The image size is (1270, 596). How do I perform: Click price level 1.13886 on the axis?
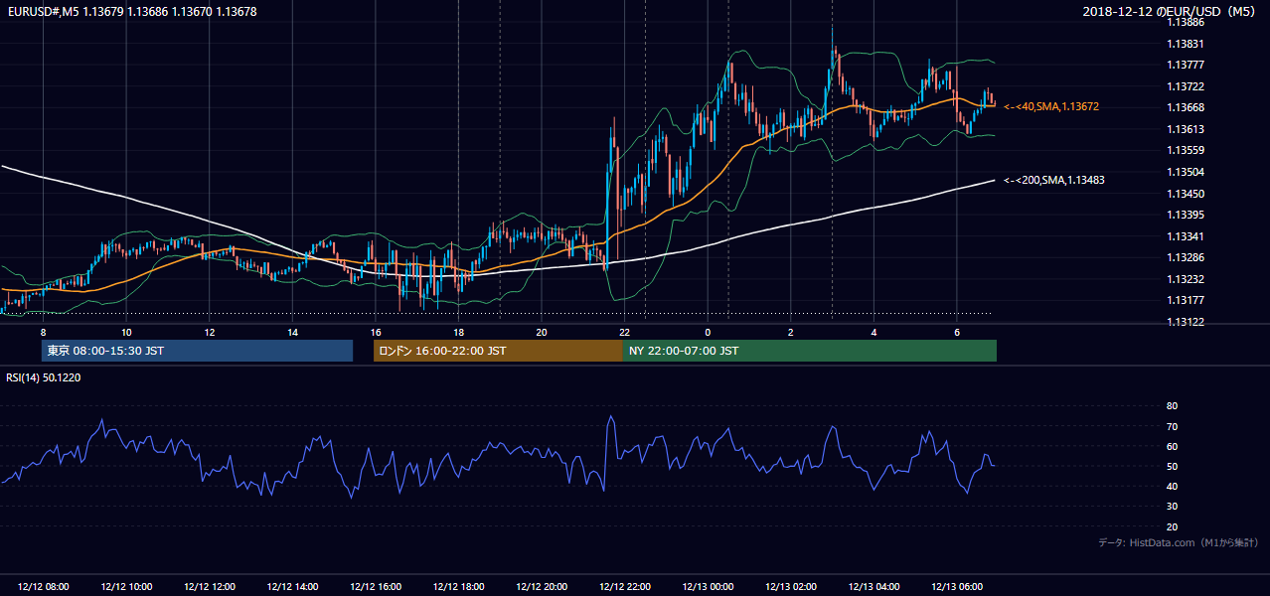pyautogui.click(x=1187, y=22)
